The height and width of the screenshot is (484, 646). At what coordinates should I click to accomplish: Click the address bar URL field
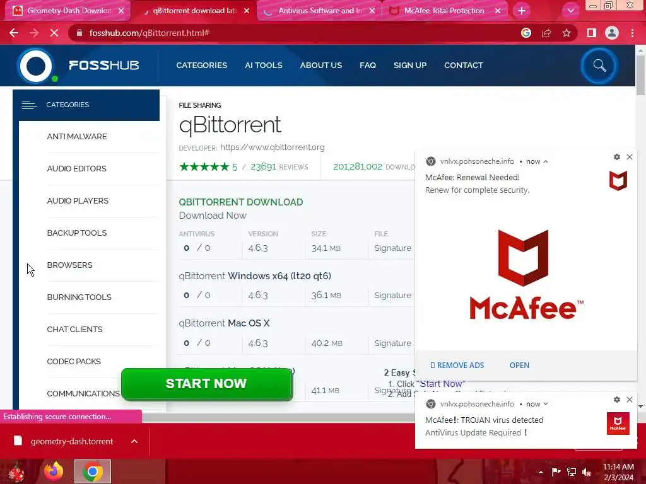[288, 33]
